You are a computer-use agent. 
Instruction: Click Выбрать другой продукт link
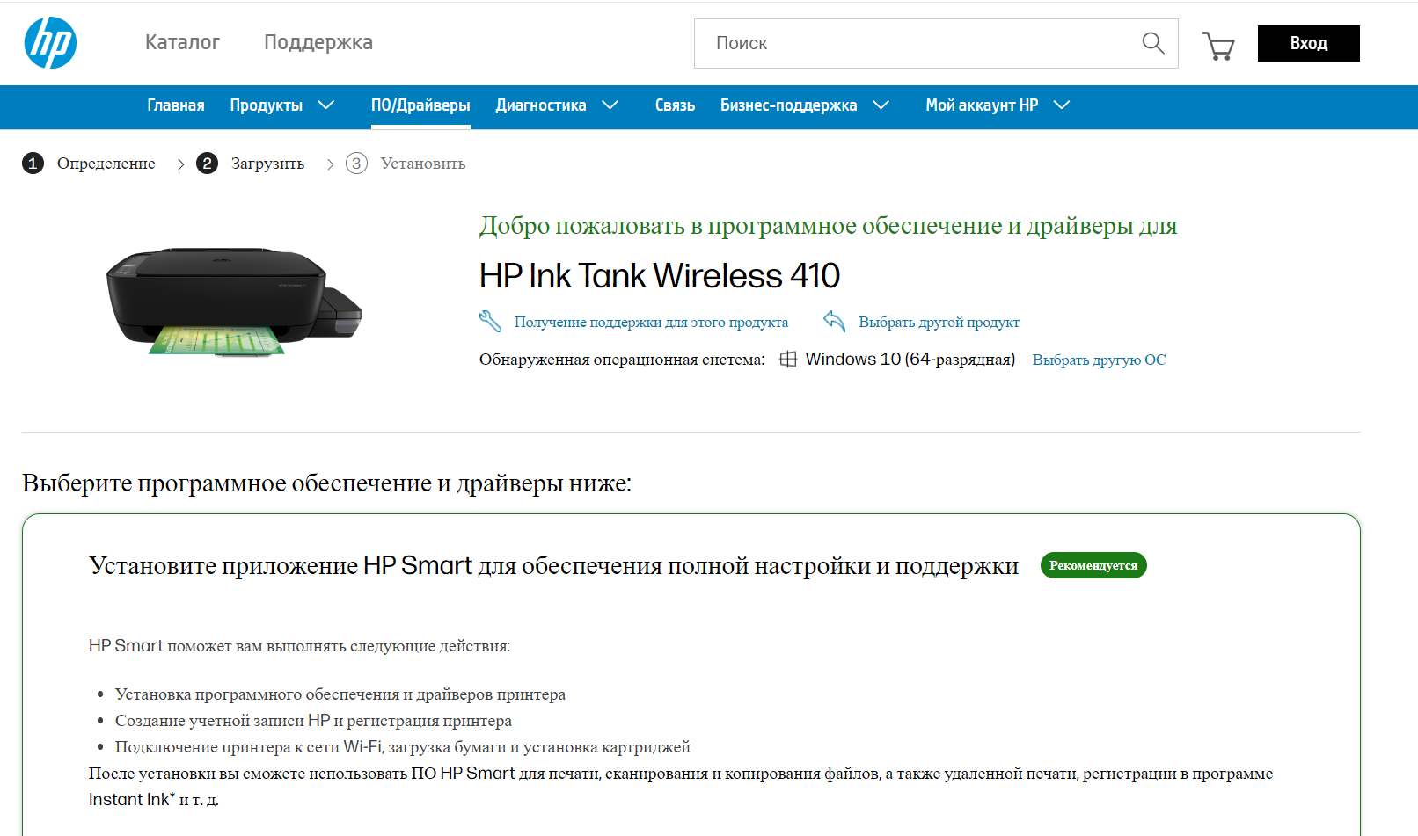click(939, 323)
